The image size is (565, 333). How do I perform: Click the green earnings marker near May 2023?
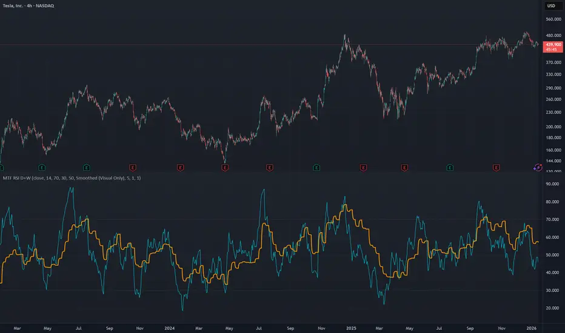(x=42, y=167)
